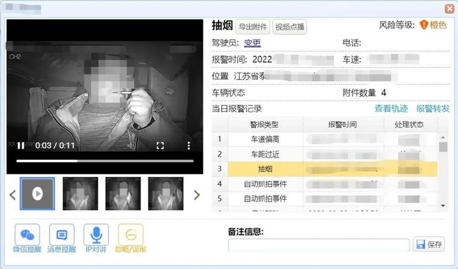Viewport: 458px width, 269px height.
Task: Click the 忽略/误报 ignore false alarm icon
Action: 131,234
